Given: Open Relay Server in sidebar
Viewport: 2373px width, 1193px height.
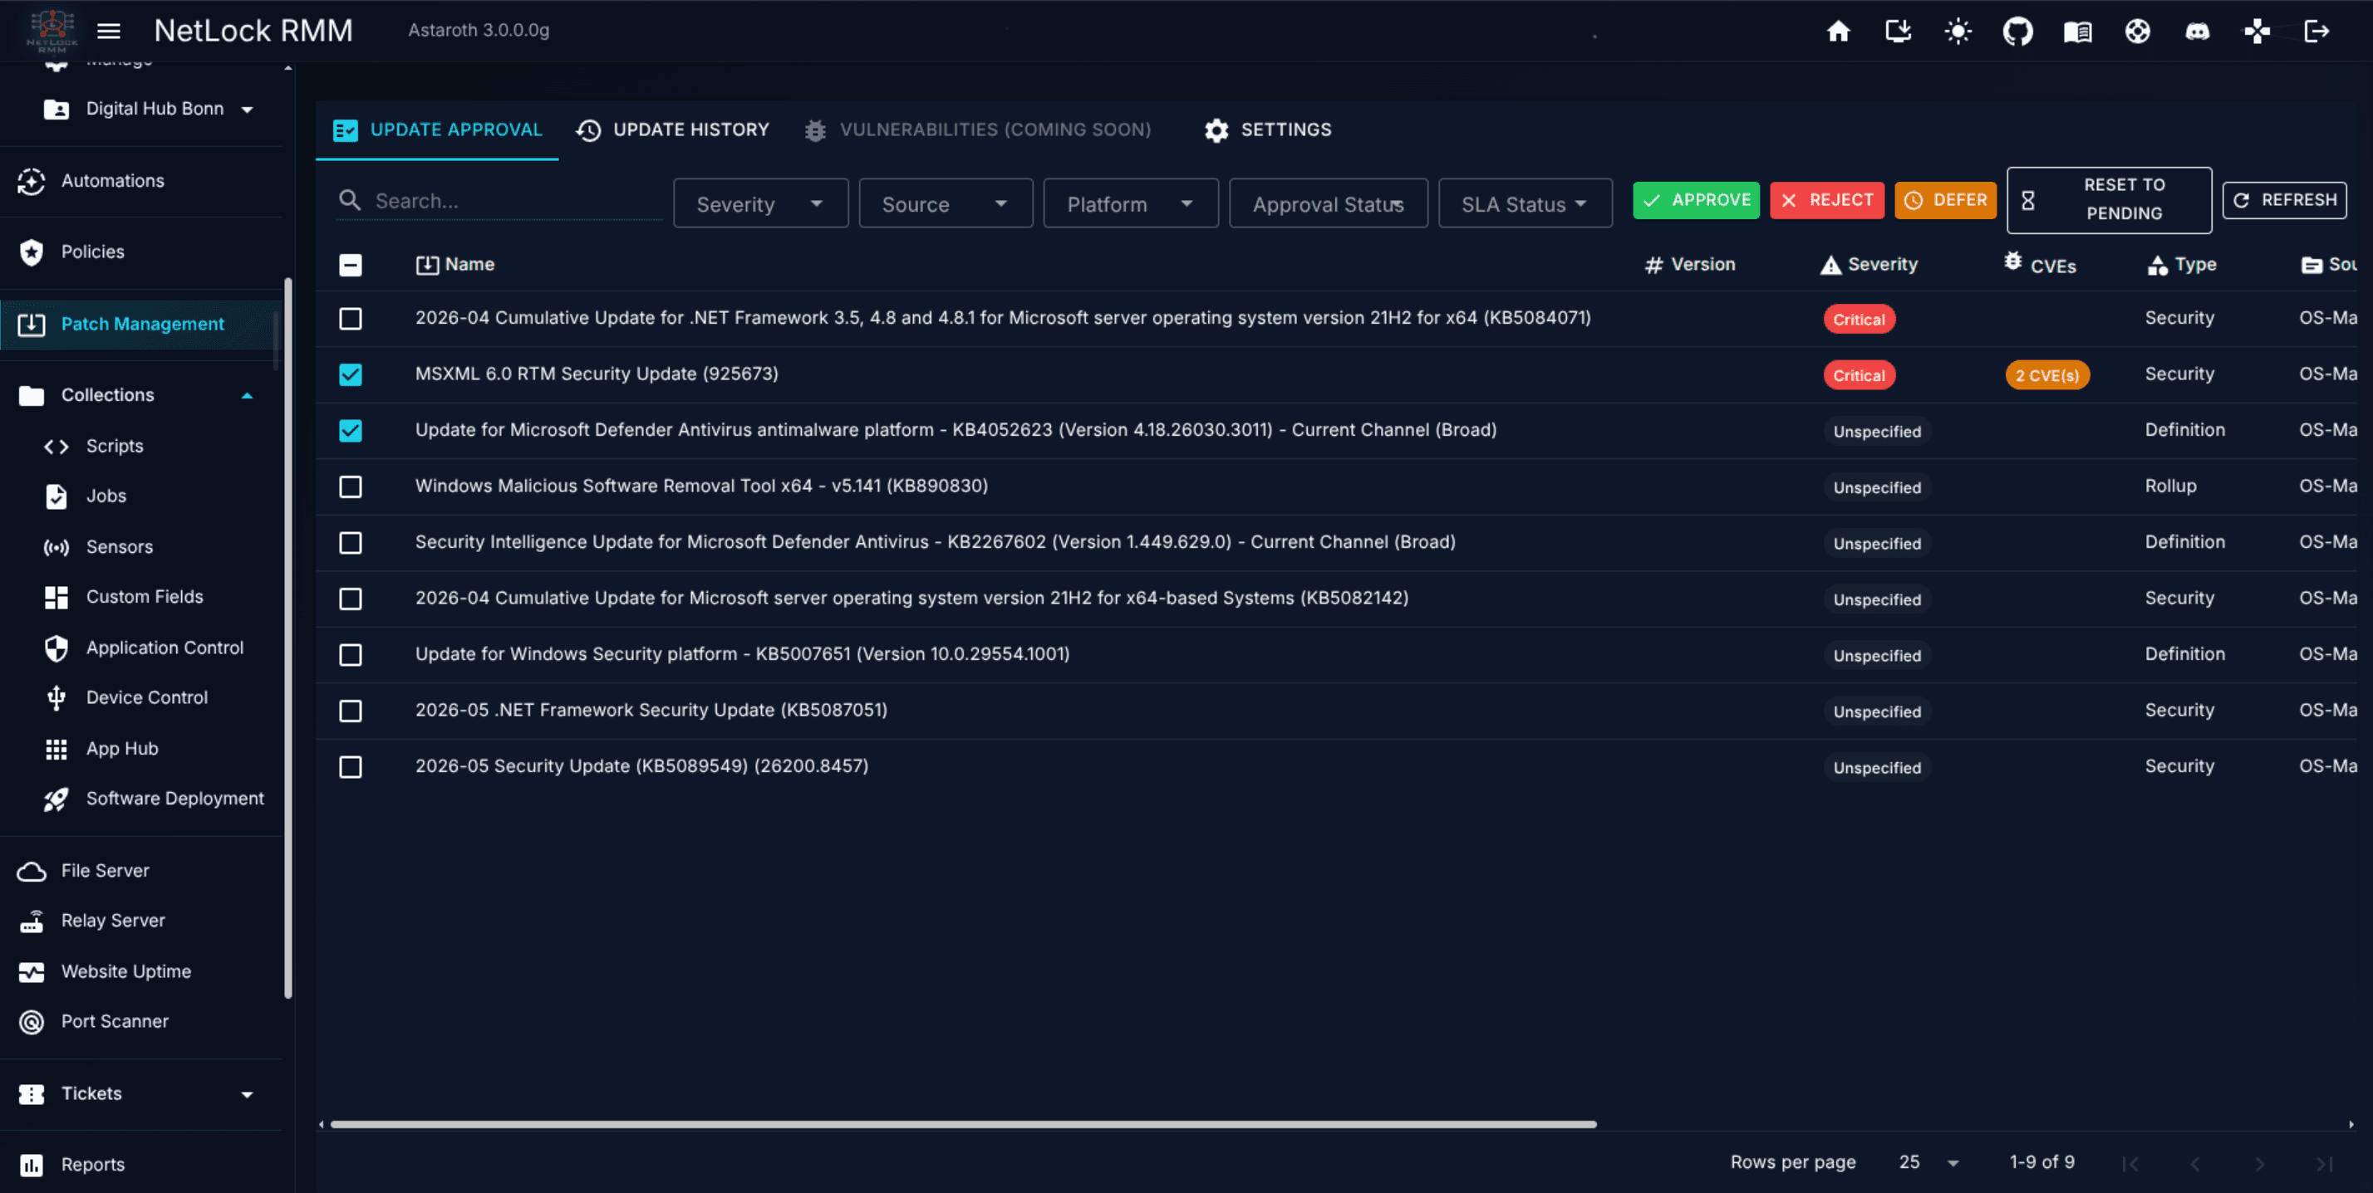Looking at the screenshot, I should [x=141, y=921].
